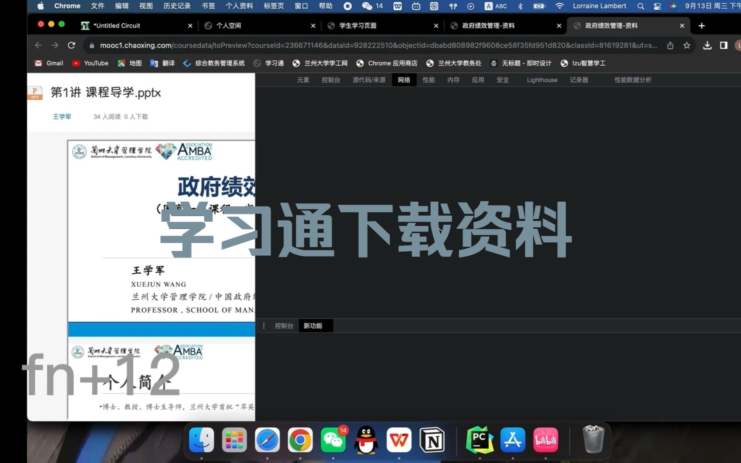Open the YouTube bookmark

point(90,63)
